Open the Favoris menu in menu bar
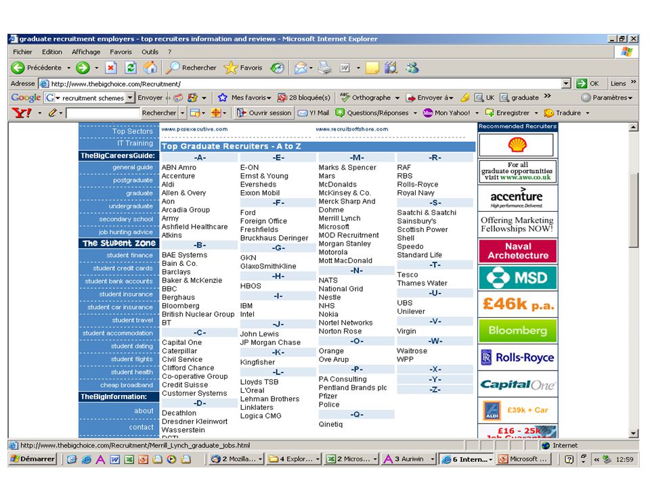Viewport: 650px width, 487px height. pyautogui.click(x=121, y=52)
